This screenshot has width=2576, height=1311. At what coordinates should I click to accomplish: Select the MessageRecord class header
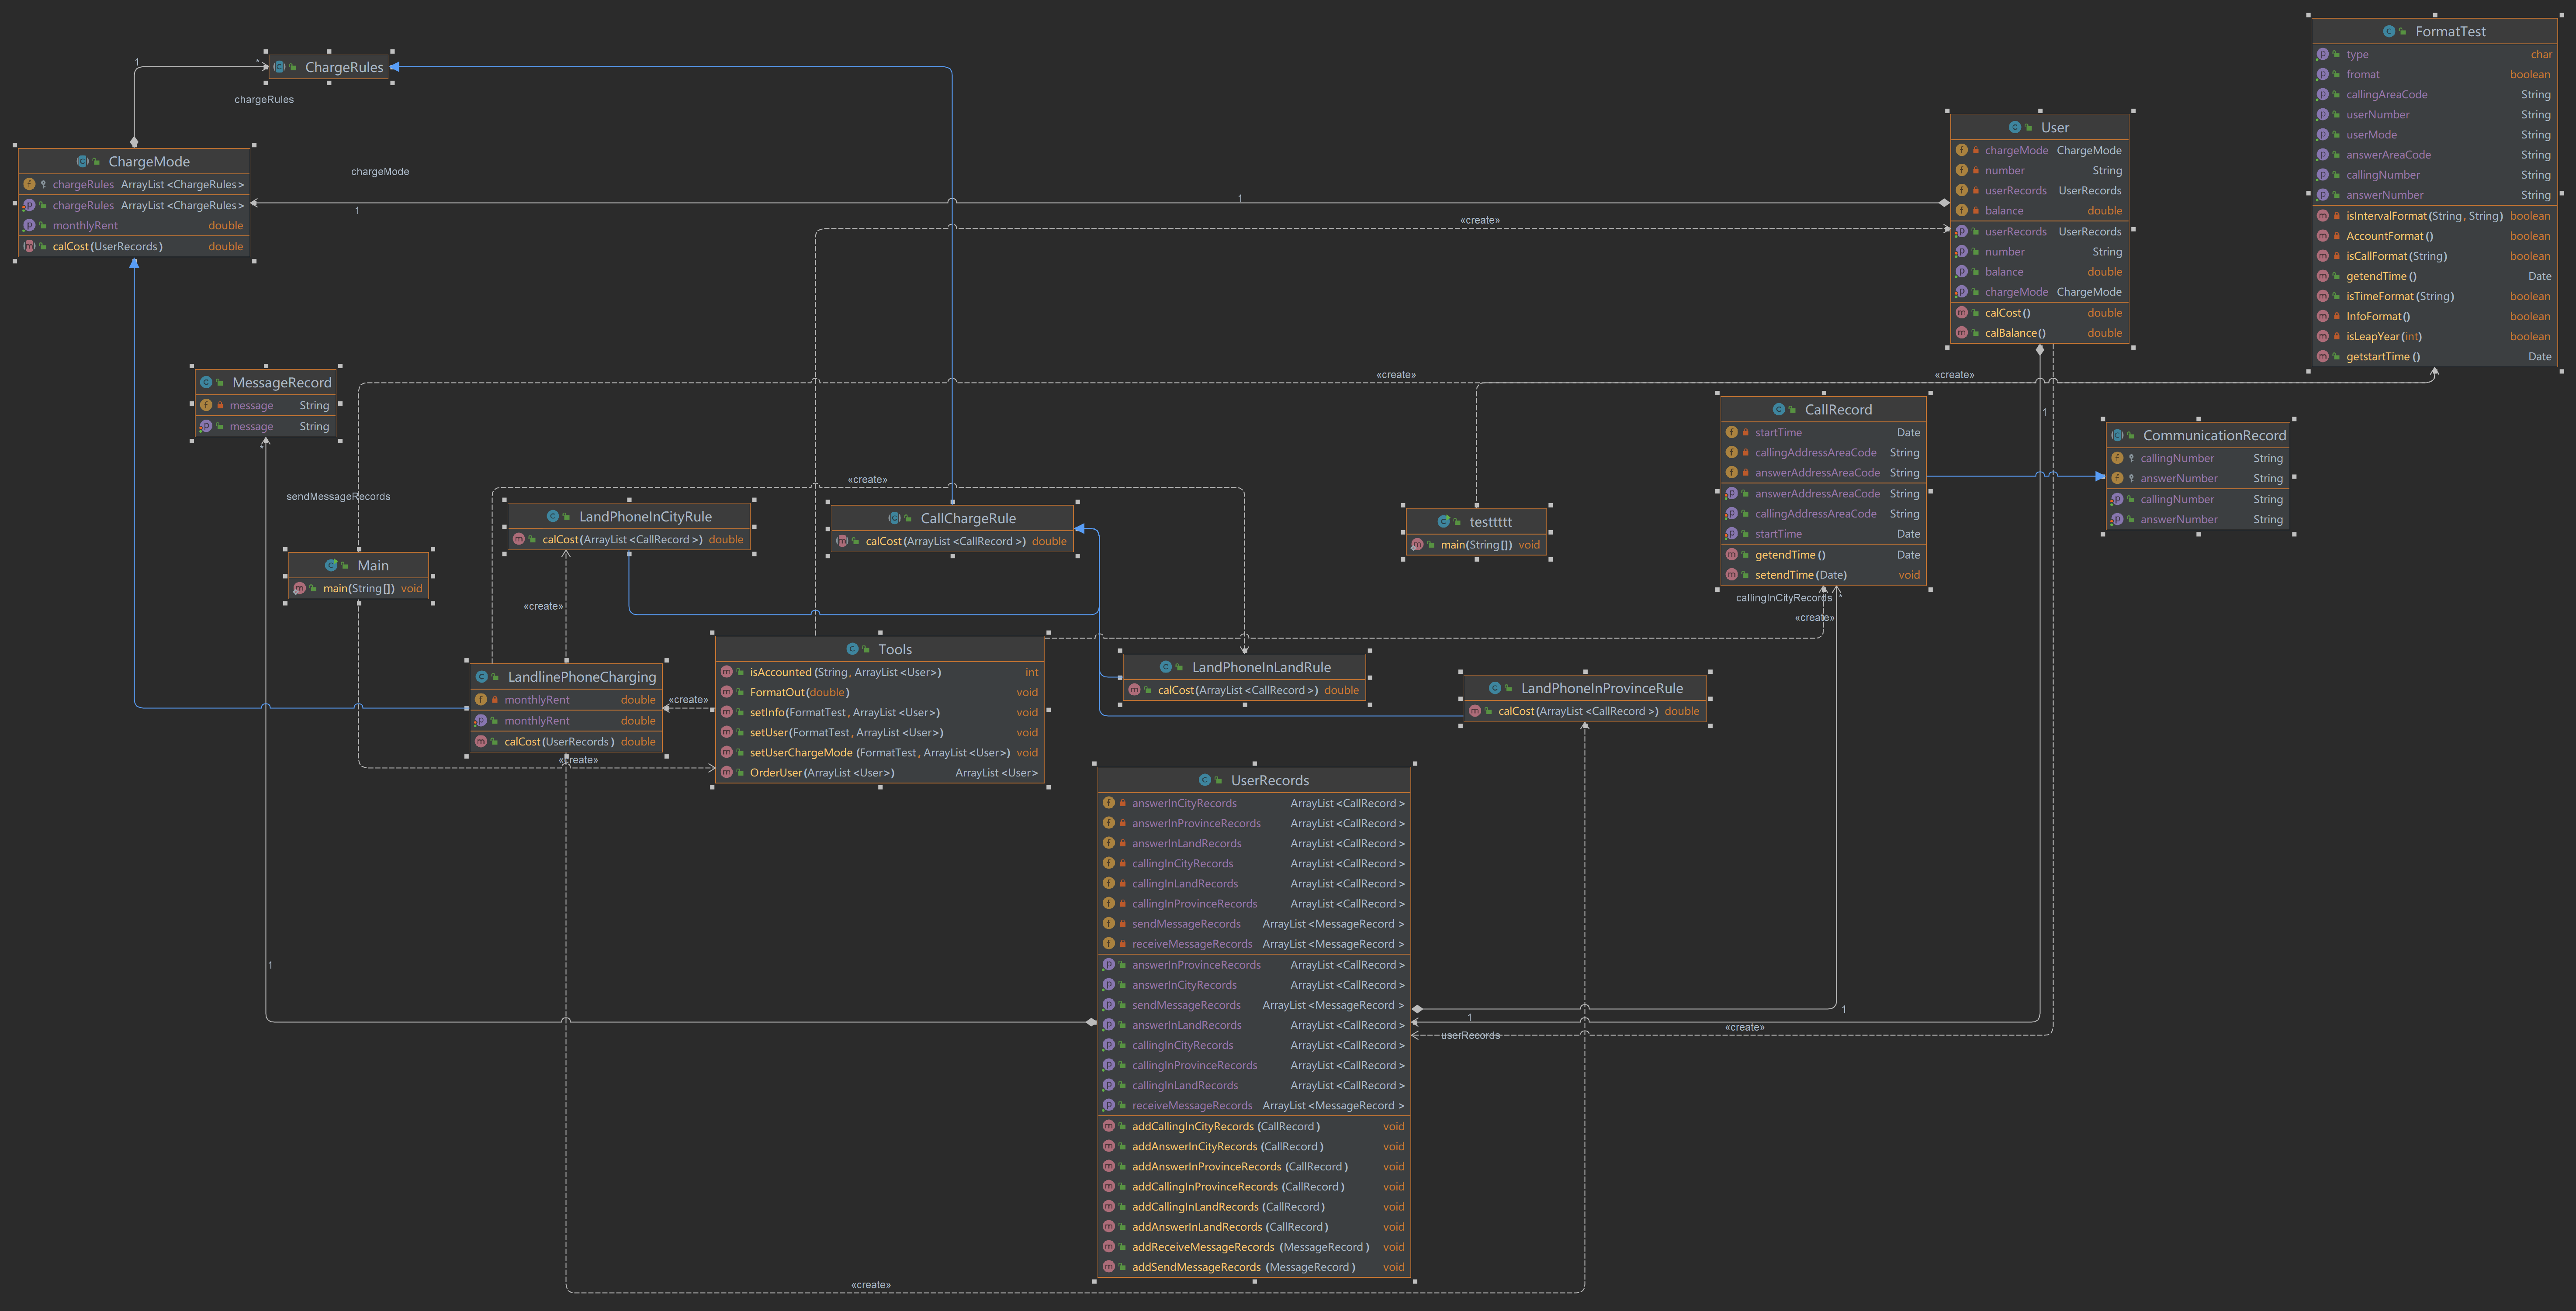281,383
